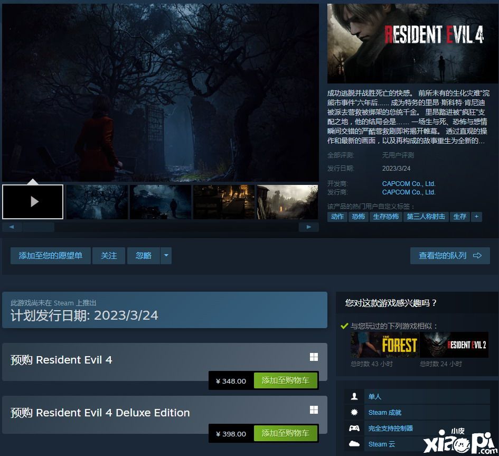Select the fifth thumbnail with misty village fire
Image resolution: width=499 pixels, height=456 pixels.
tap(287, 202)
